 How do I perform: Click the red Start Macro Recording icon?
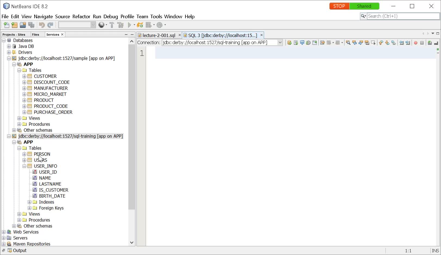[416, 43]
